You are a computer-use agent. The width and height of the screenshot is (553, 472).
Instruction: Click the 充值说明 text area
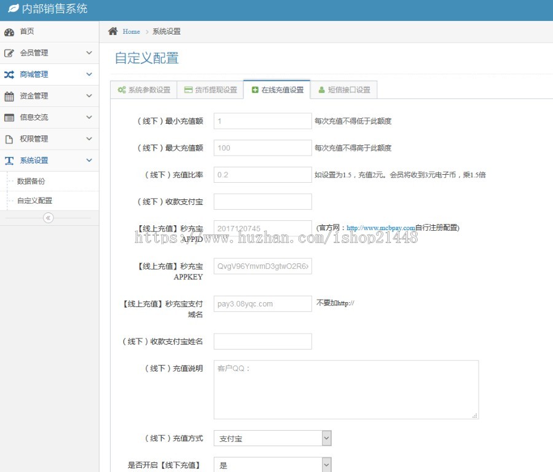click(346, 390)
